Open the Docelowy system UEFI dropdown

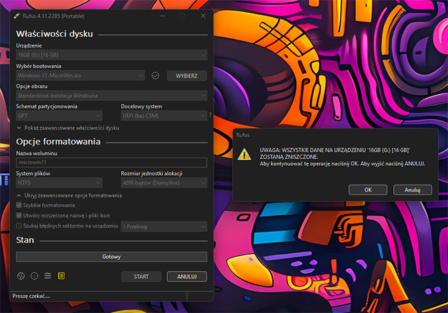pos(164,116)
